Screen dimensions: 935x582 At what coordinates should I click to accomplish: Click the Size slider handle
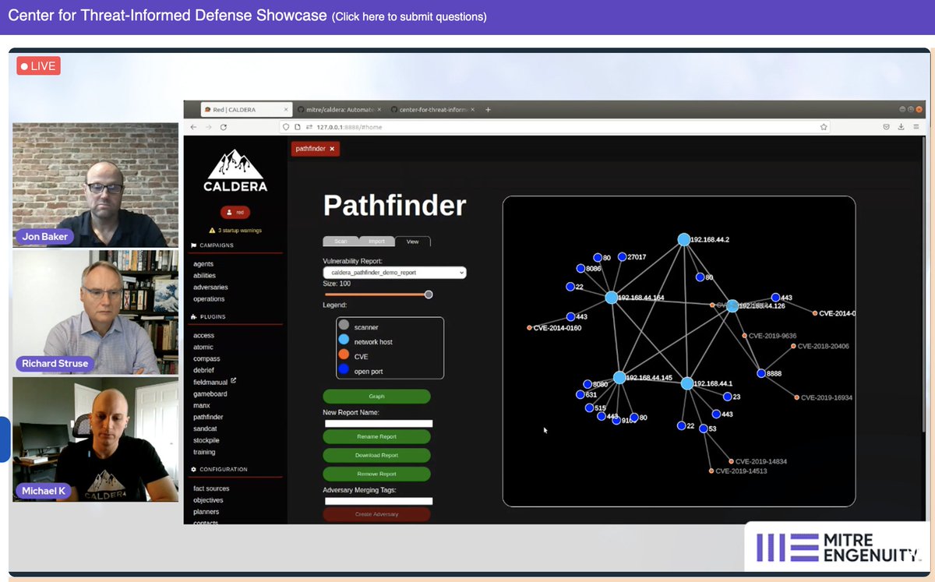click(x=428, y=295)
